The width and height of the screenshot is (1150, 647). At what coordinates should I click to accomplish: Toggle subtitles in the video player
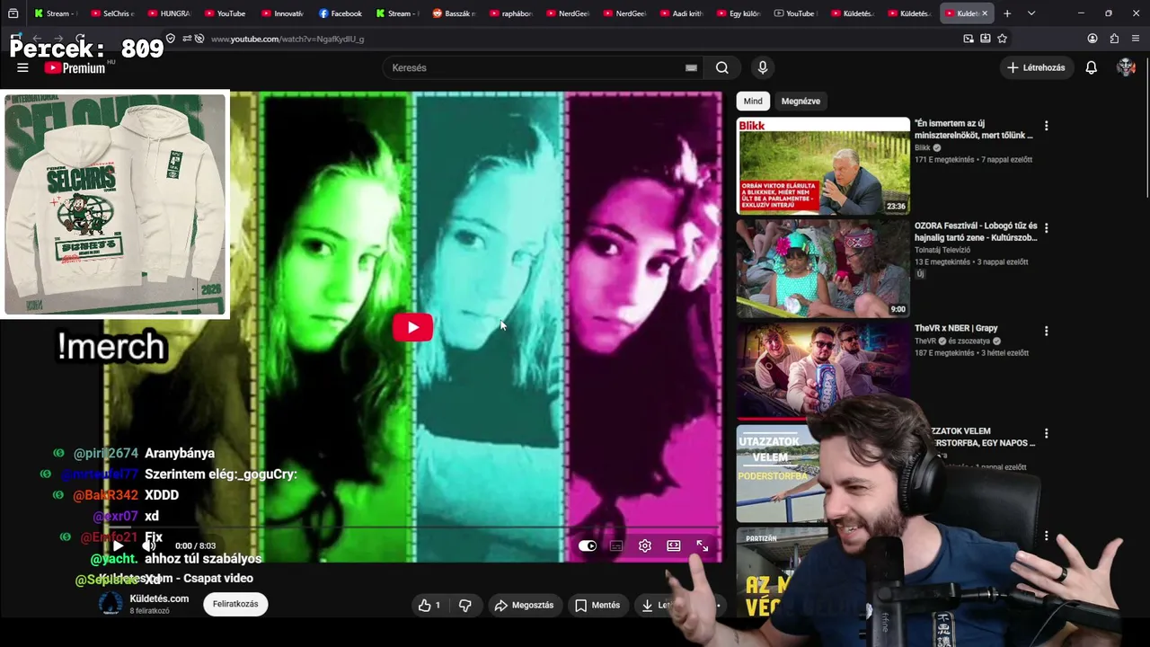(616, 545)
